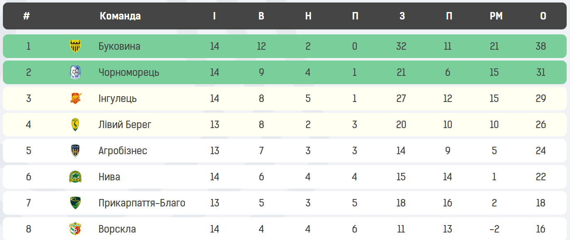Click the О points column header

543,16
